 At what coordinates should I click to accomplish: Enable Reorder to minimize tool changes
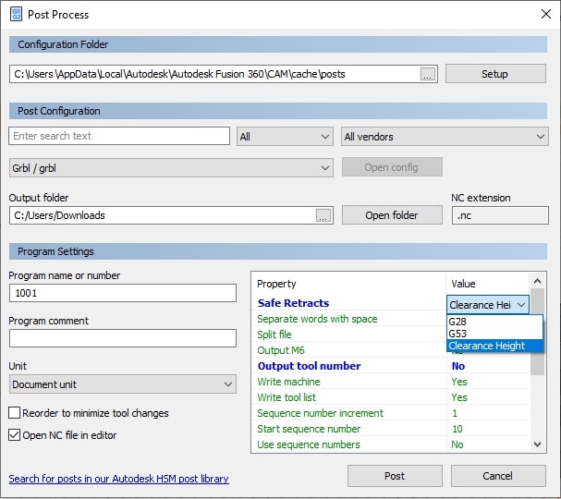tap(15, 413)
